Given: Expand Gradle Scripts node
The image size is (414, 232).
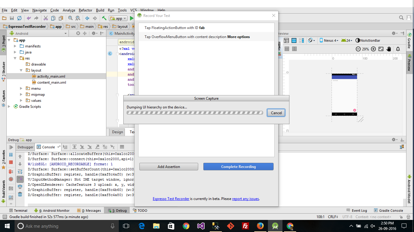Looking at the screenshot, I should pos(9,107).
